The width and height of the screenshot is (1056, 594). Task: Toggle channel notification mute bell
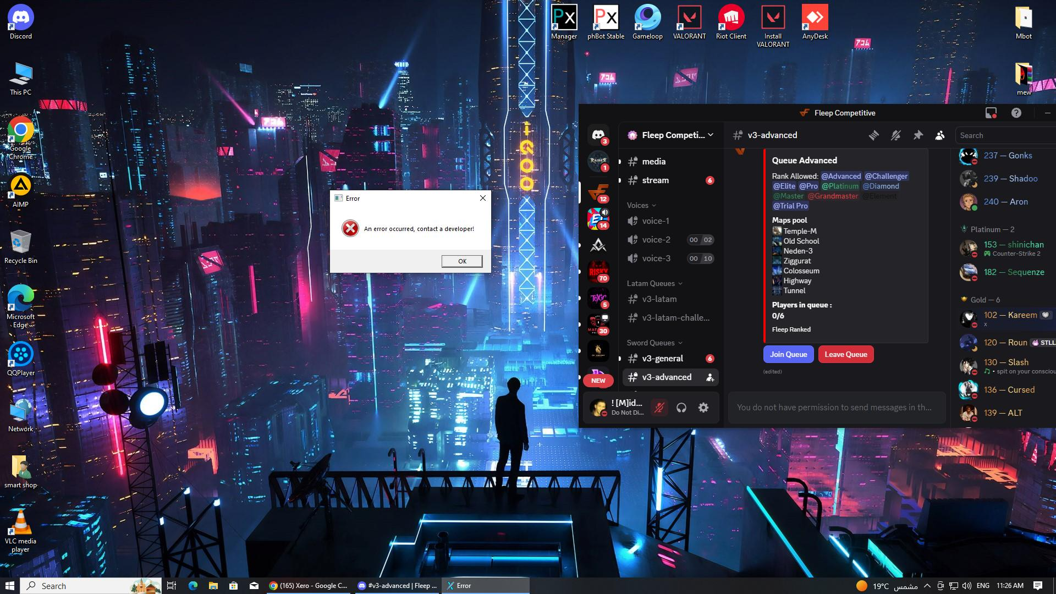pos(896,135)
